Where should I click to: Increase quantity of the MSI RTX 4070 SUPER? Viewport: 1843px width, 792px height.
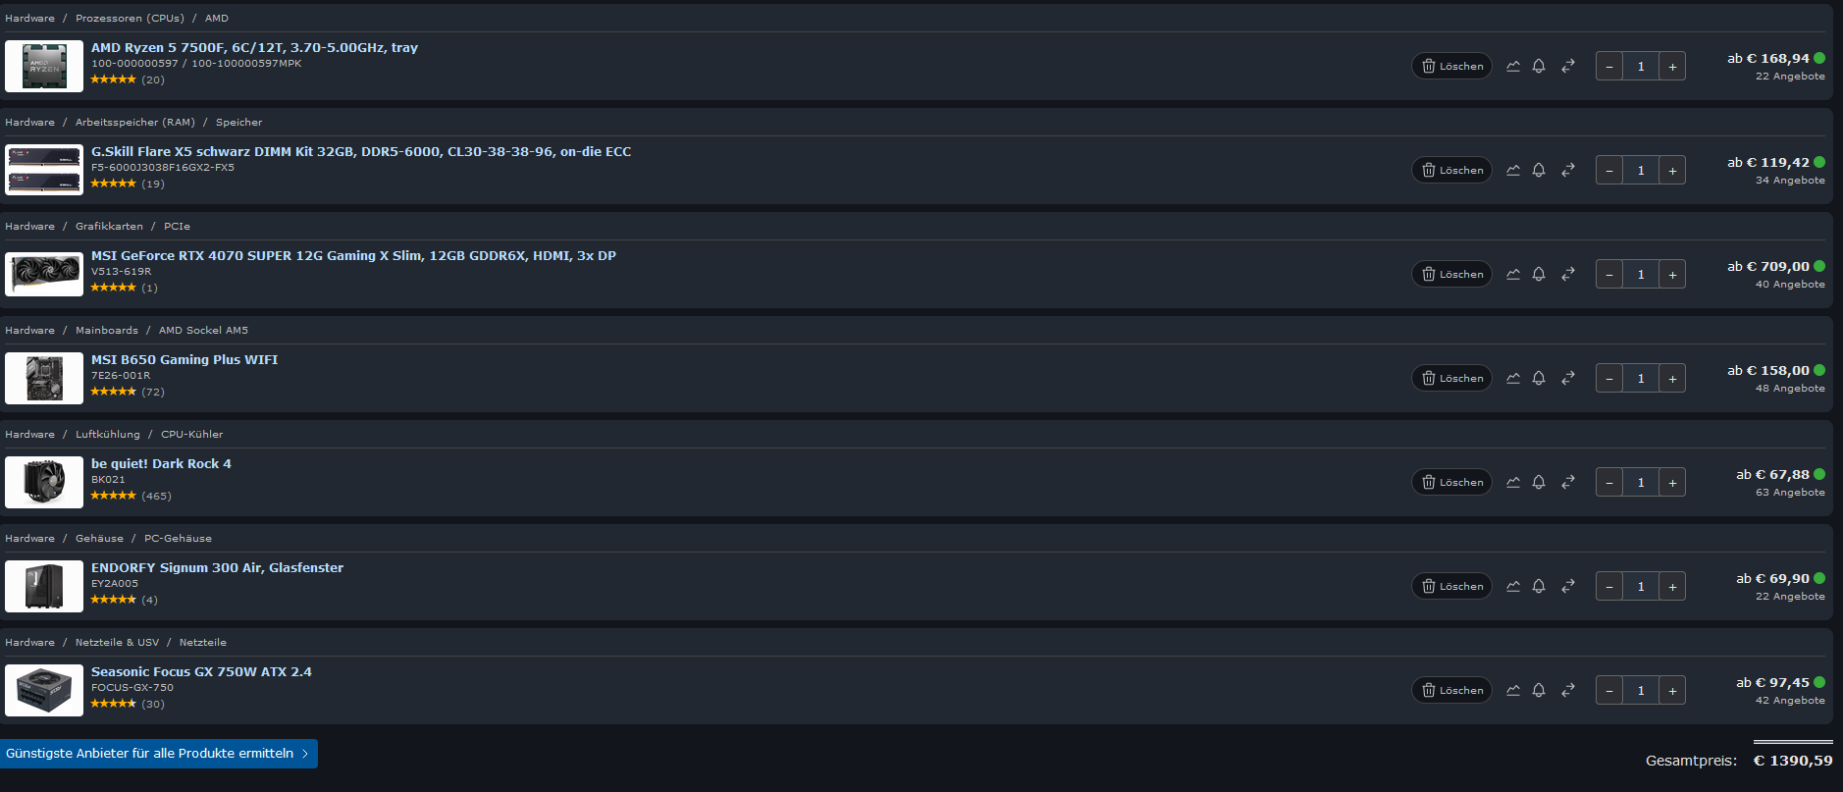tap(1672, 274)
